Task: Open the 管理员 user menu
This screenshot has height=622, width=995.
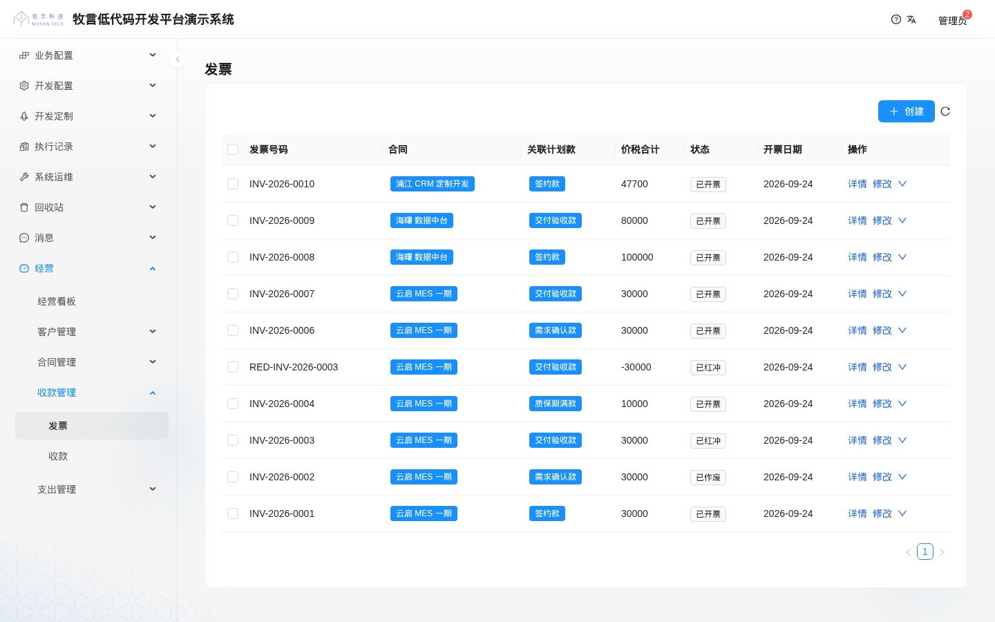Action: (953, 20)
